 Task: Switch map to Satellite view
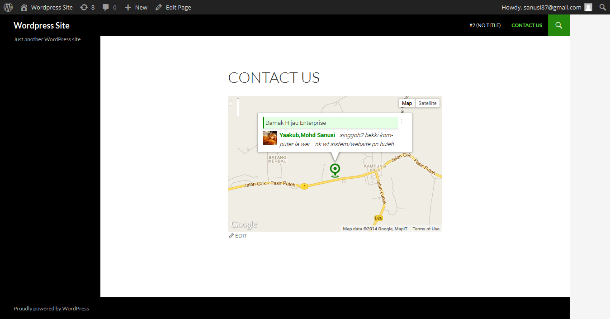[x=427, y=103]
